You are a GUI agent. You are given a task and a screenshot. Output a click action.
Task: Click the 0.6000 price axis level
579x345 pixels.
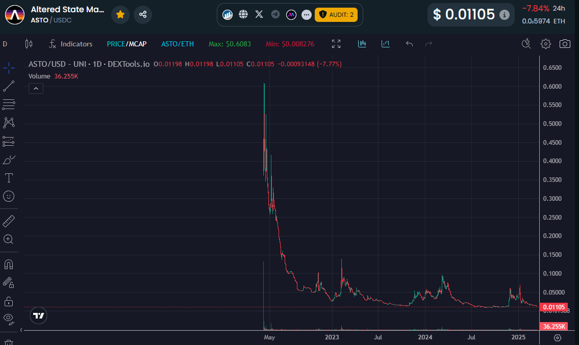coord(552,86)
